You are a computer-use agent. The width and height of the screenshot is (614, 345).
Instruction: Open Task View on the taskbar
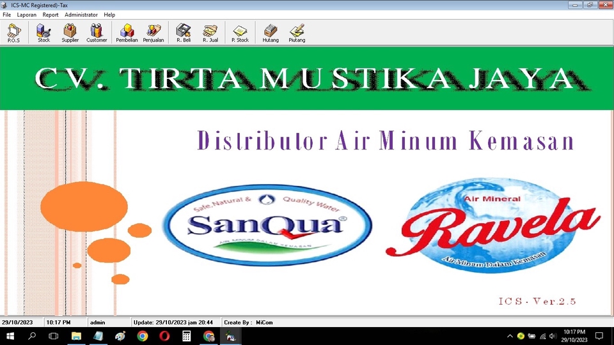(x=54, y=336)
